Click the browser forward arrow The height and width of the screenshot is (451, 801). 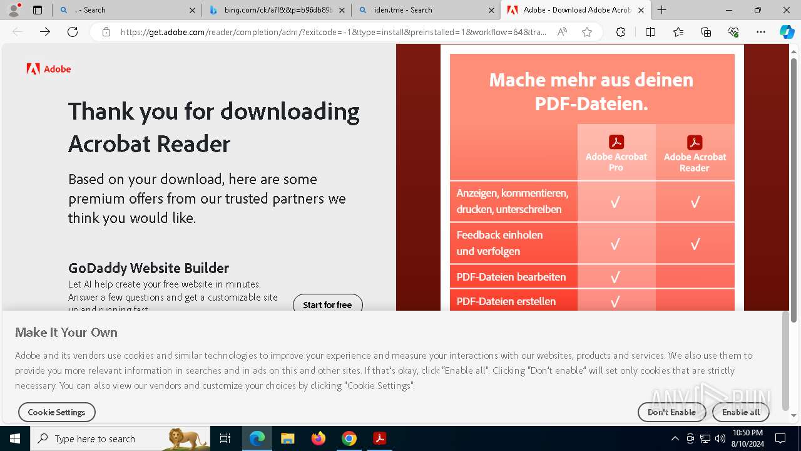tap(45, 32)
